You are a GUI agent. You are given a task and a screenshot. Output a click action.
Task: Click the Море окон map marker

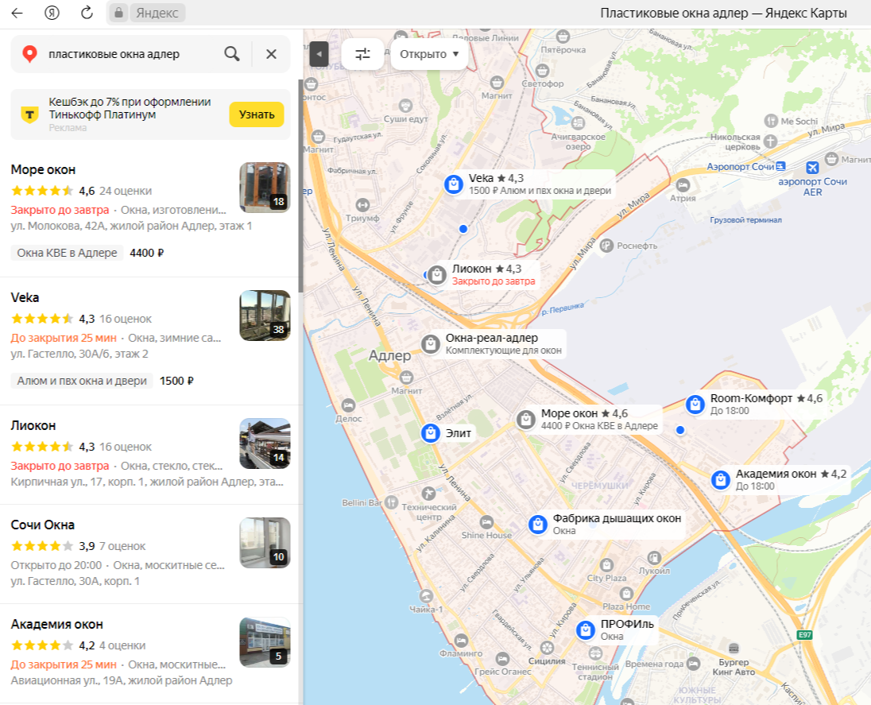[525, 420]
